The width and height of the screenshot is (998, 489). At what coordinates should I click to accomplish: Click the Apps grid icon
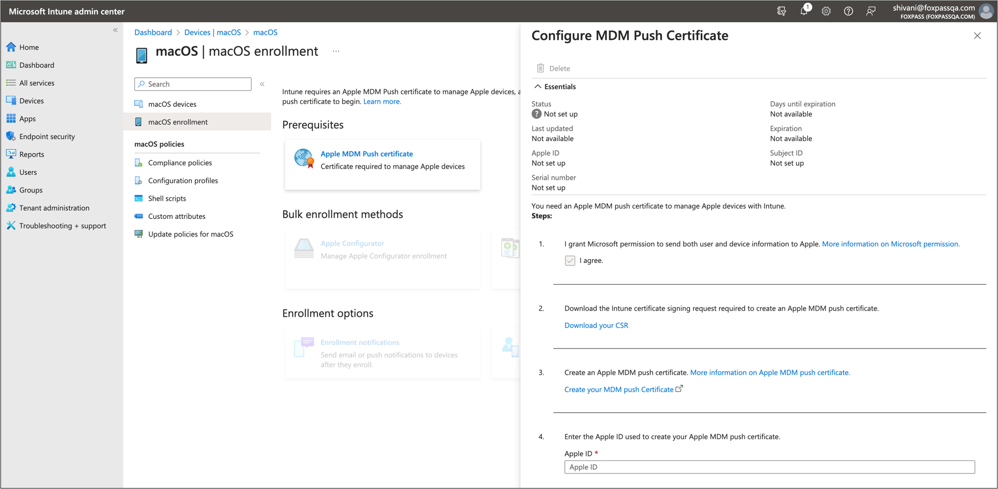point(11,118)
